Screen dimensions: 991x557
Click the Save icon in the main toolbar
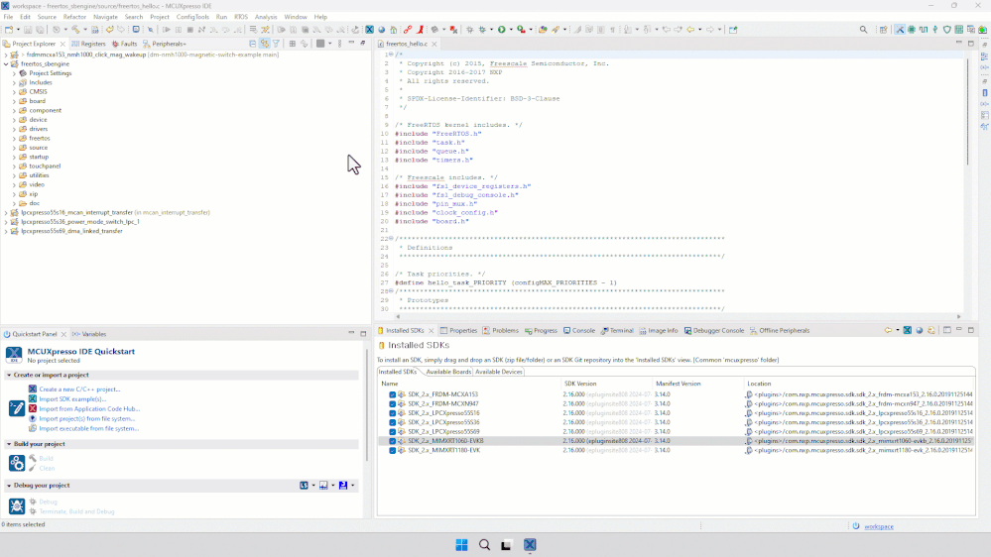tap(28, 30)
